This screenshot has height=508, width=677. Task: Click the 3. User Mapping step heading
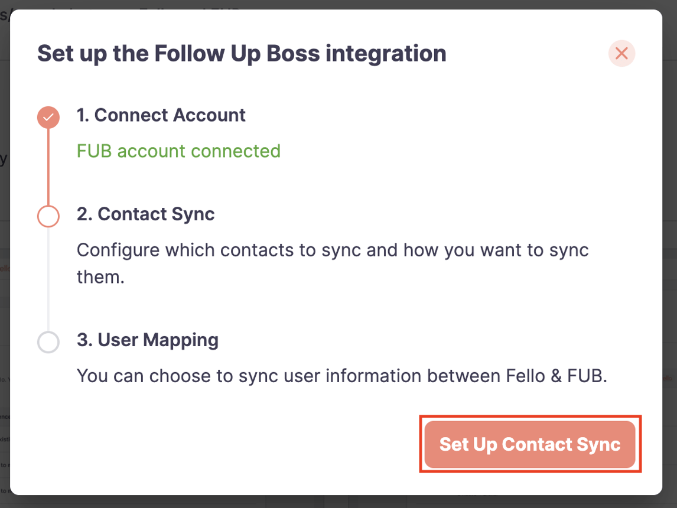coord(147,340)
